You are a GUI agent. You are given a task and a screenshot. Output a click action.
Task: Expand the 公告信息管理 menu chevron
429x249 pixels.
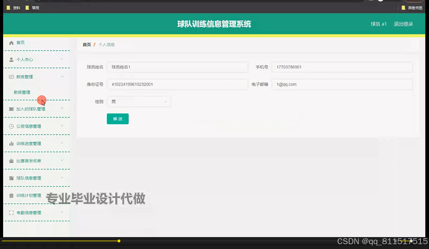coord(62,126)
